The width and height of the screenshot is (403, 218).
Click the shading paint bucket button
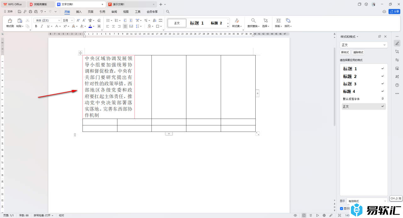150,26
